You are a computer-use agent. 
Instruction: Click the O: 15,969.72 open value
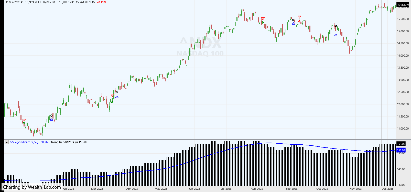(x=29, y=2)
